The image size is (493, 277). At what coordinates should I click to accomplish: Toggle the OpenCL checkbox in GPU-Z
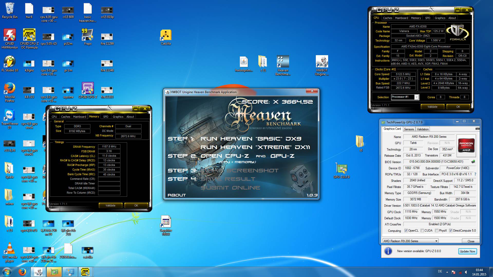pyautogui.click(x=406, y=231)
